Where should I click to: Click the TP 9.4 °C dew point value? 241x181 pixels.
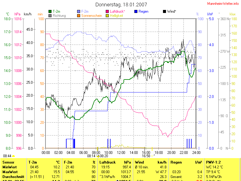(x=213, y=172)
